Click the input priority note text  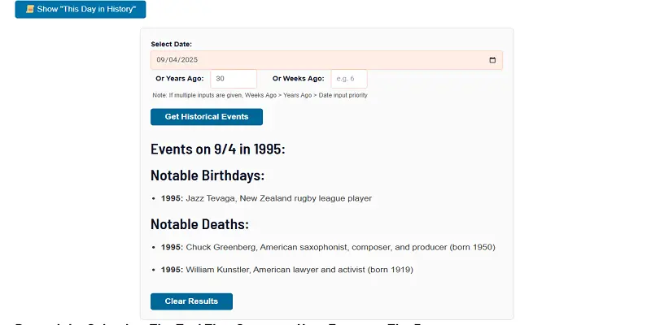260,95
